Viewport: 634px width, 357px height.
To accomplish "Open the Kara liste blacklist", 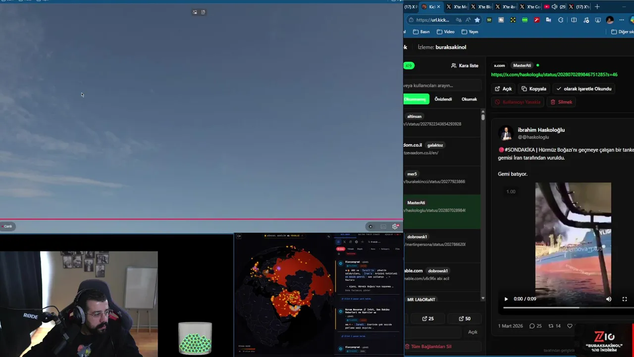I will pyautogui.click(x=465, y=65).
